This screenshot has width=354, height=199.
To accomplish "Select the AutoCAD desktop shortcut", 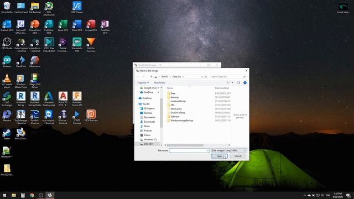I will (63, 99).
